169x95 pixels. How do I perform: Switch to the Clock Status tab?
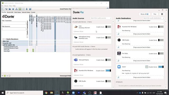point(17,12)
